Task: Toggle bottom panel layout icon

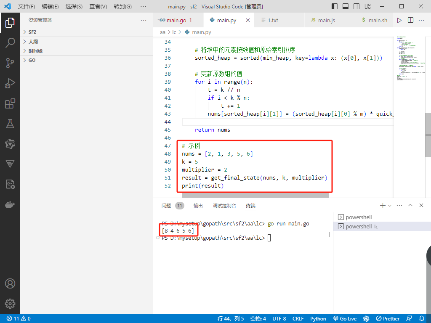Action: [x=346, y=6]
